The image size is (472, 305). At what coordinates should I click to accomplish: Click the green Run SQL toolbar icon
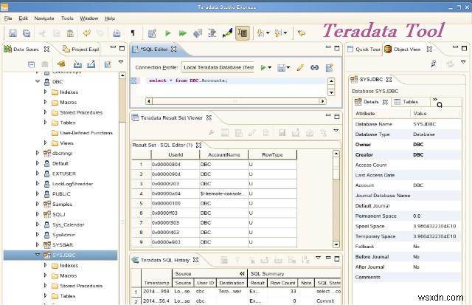tap(168, 33)
